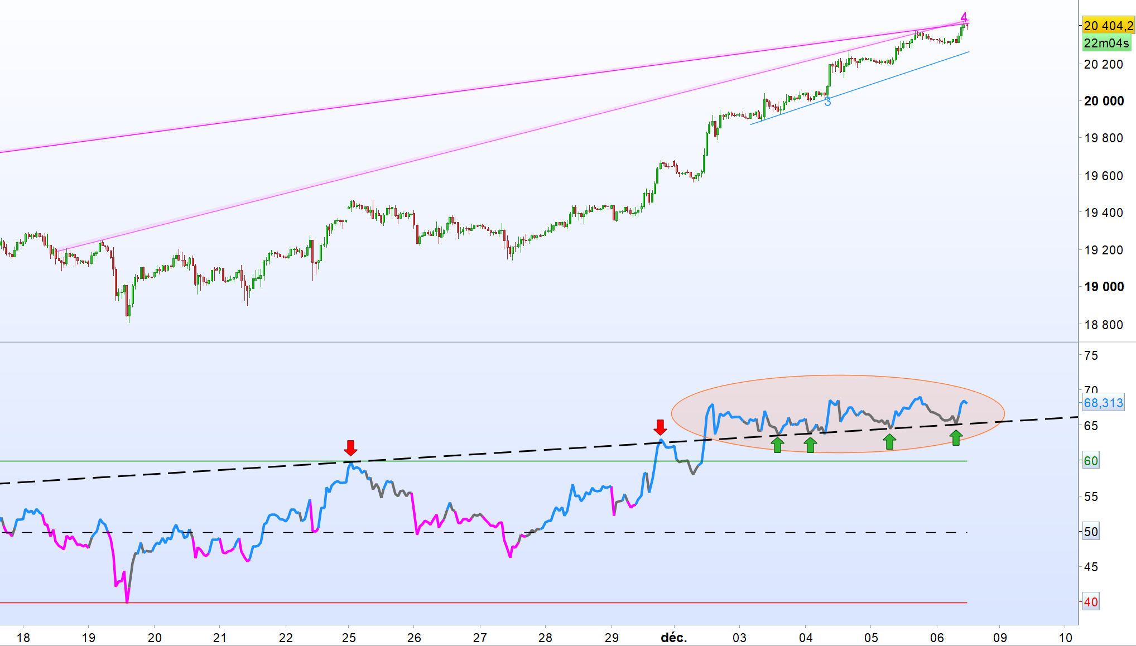The height and width of the screenshot is (646, 1136).
Task: Click the déc. date label on time axis
Action: point(673,638)
